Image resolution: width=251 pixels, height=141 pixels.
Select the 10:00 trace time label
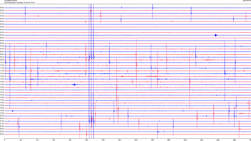pos(2,63)
